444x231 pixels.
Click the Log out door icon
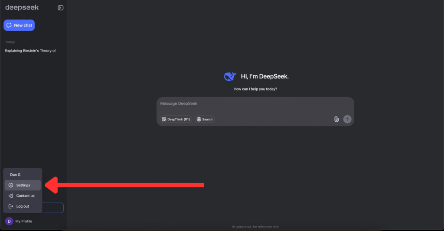click(x=11, y=206)
